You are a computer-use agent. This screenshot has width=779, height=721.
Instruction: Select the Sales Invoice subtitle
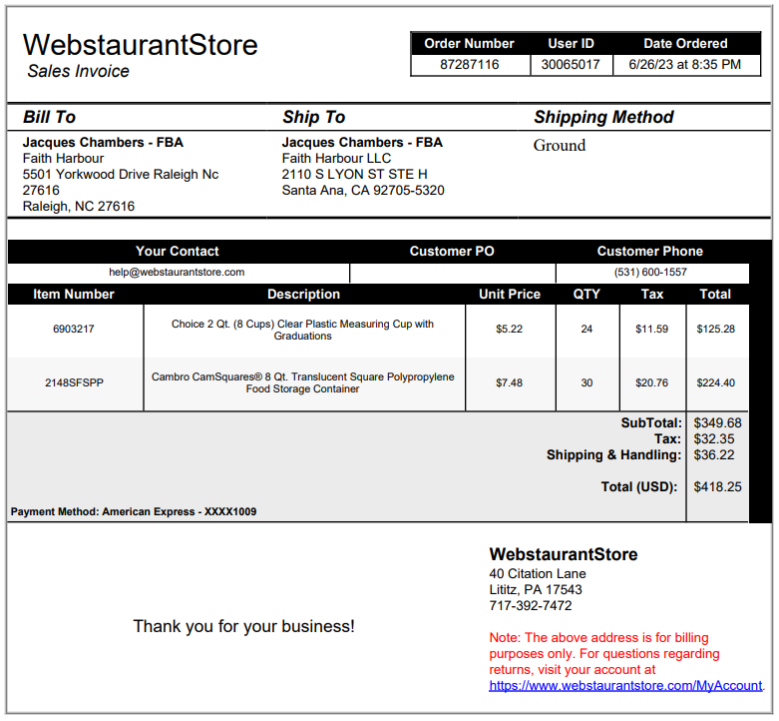click(78, 71)
